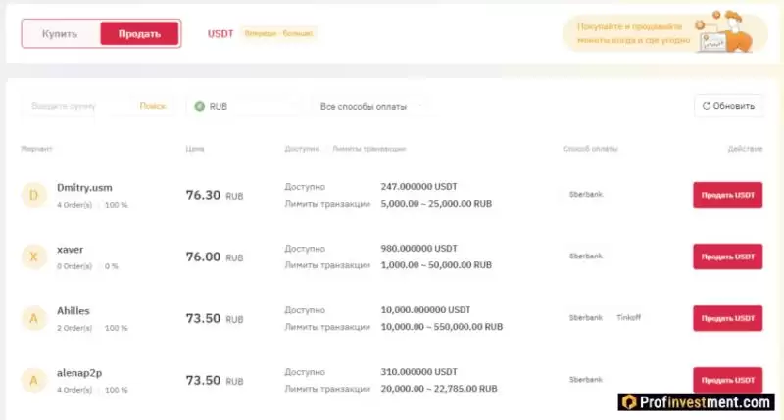Click the xaver merchant avatar icon
The height and width of the screenshot is (420, 784).
click(33, 257)
